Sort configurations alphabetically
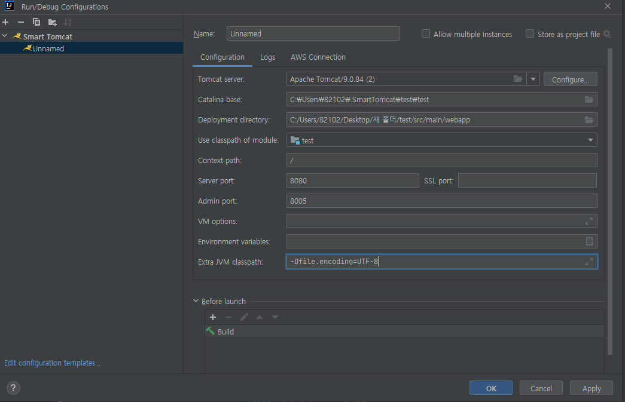 [x=68, y=22]
